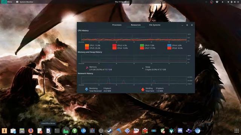Open the text editor dock icon
Viewport: 241px width, 135px height.
tap(40, 131)
